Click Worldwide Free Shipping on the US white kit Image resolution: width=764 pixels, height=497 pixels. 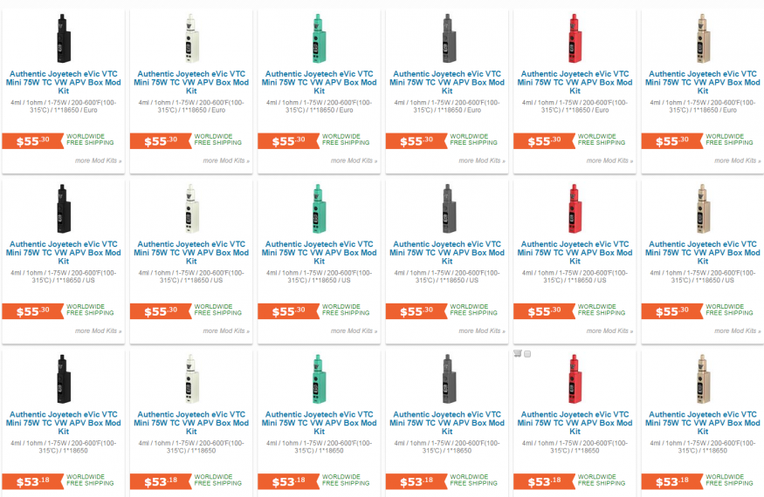tap(217, 310)
